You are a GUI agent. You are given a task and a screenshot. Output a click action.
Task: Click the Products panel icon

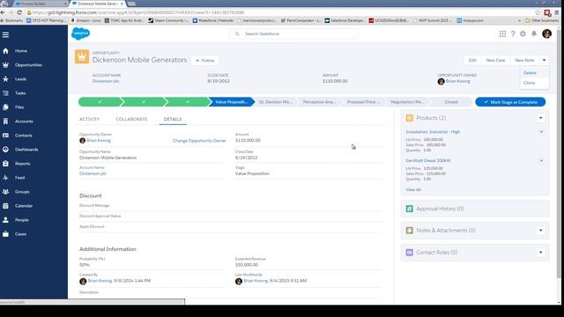[x=409, y=118]
